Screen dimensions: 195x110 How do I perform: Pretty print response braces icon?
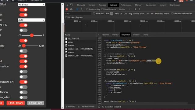pyautogui.click(x=99, y=107)
